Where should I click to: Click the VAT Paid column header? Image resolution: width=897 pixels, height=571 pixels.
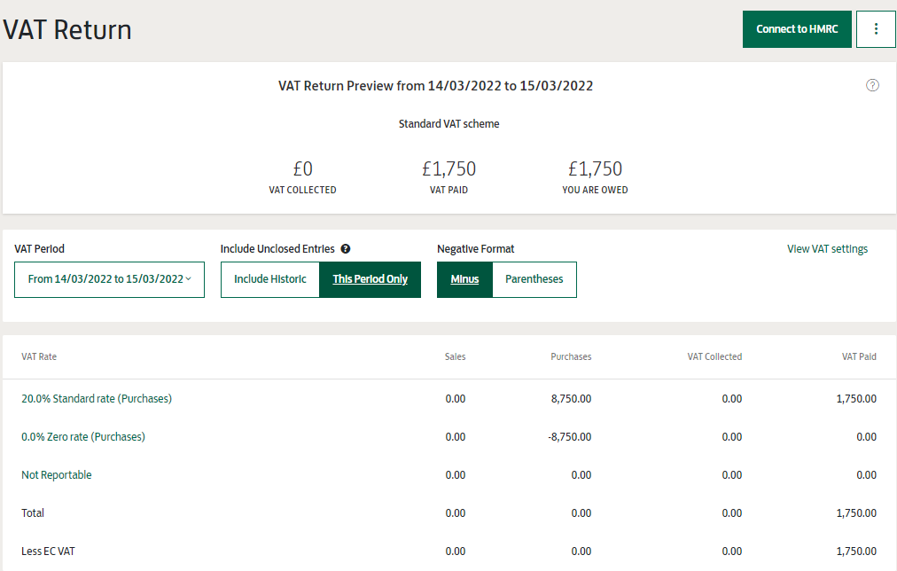point(858,356)
